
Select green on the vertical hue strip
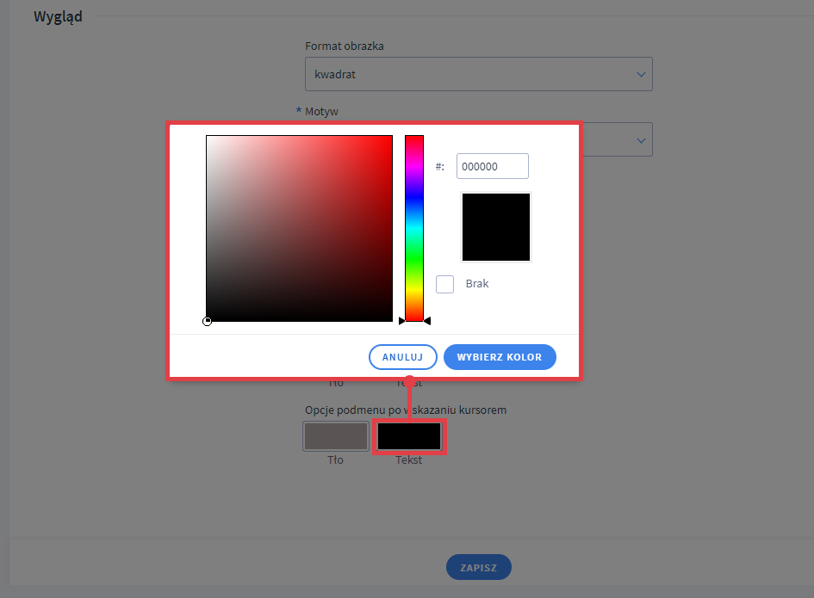click(x=414, y=259)
